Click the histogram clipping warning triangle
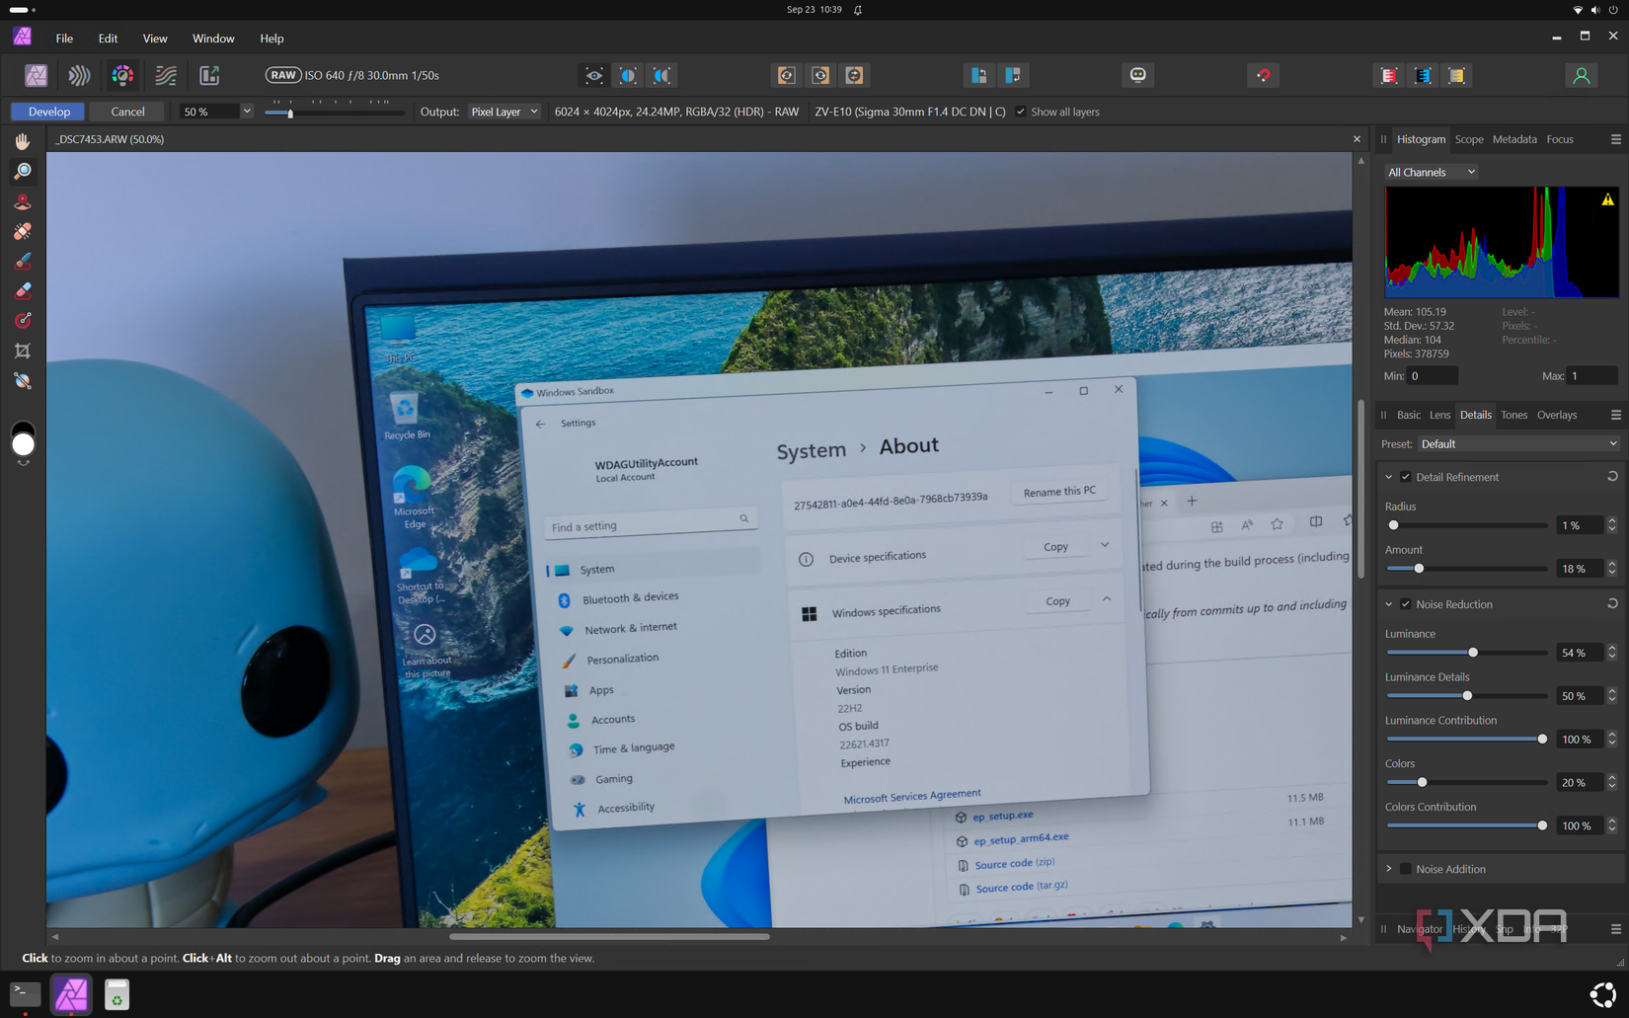This screenshot has width=1629, height=1018. tap(1607, 199)
